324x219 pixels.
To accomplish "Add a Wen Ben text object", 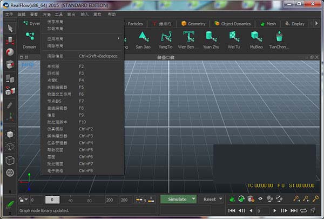I will [x=188, y=41].
